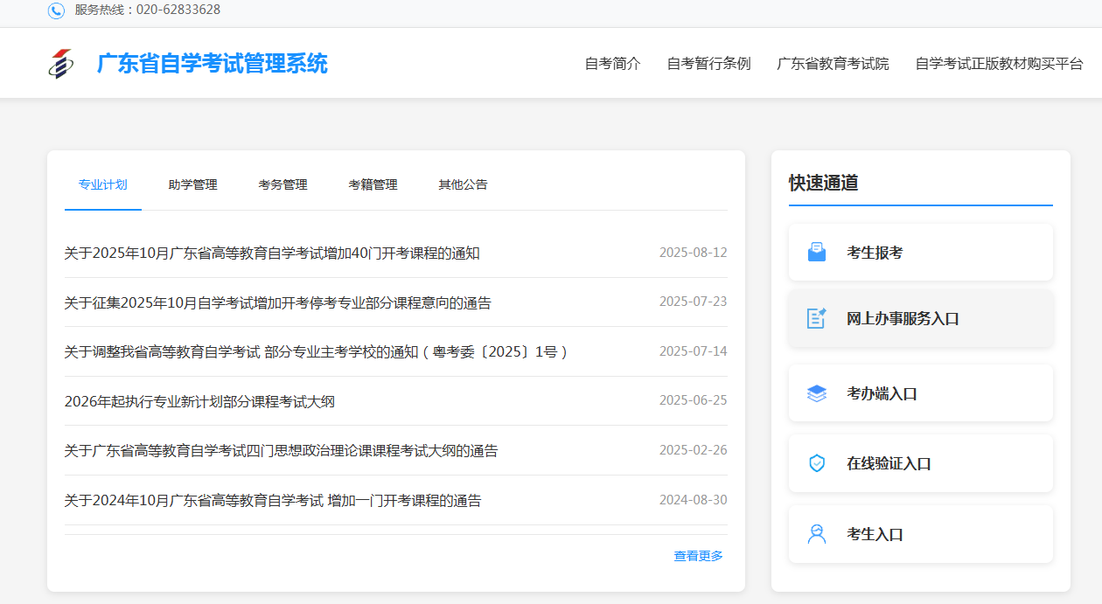Open 自学考试正版教材购买平台 in the navigation

click(x=999, y=63)
